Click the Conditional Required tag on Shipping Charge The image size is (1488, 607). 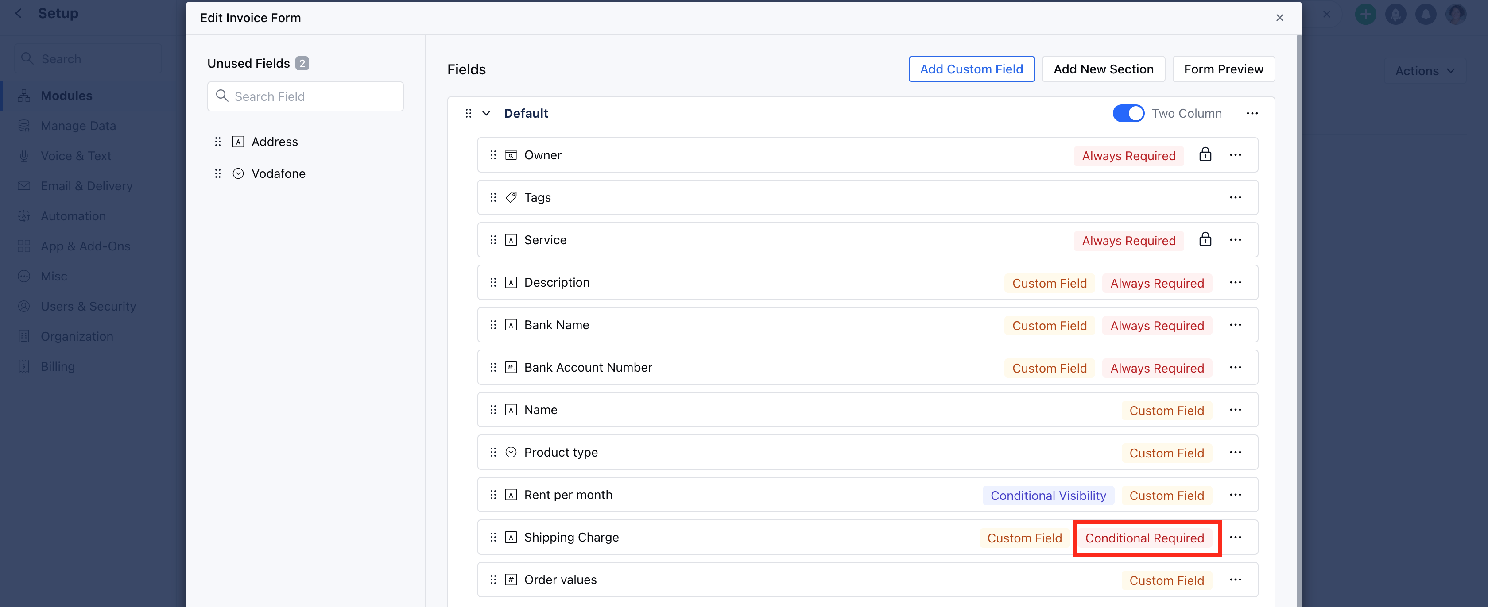[1144, 538]
